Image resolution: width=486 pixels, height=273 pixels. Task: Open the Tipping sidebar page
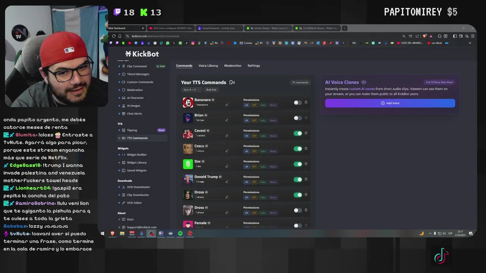pyautogui.click(x=132, y=130)
